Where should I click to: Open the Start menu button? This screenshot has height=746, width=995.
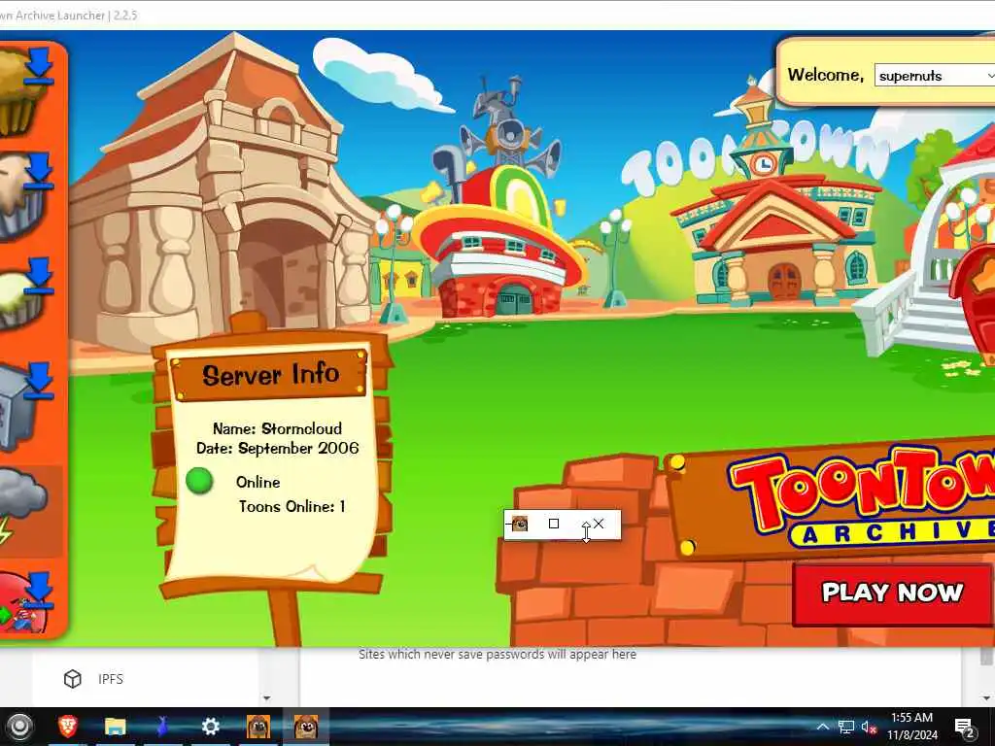[x=19, y=727]
